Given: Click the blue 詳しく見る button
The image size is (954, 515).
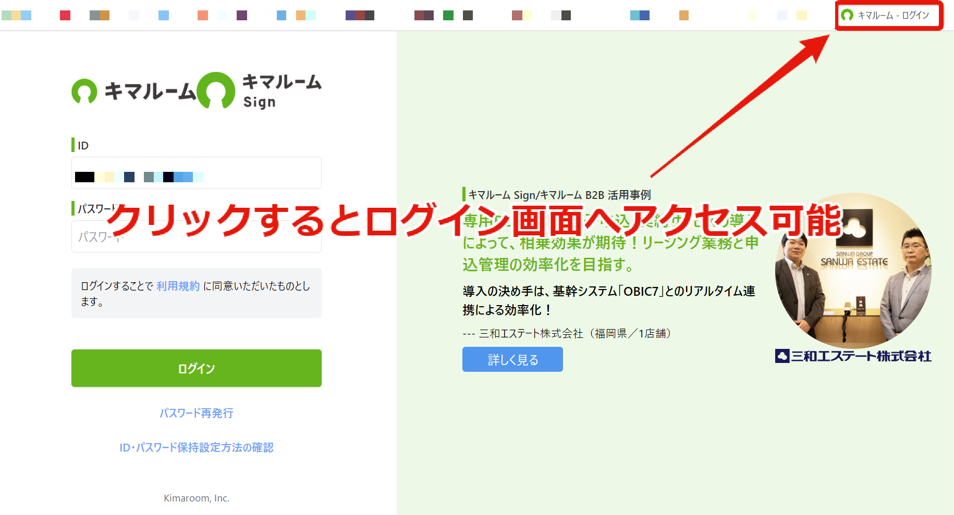Looking at the screenshot, I should pos(512,359).
